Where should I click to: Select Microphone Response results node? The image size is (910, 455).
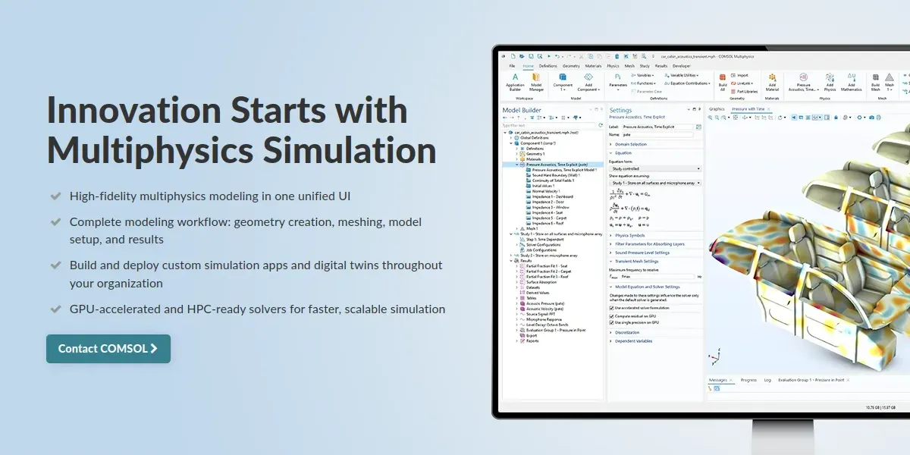[541, 319]
